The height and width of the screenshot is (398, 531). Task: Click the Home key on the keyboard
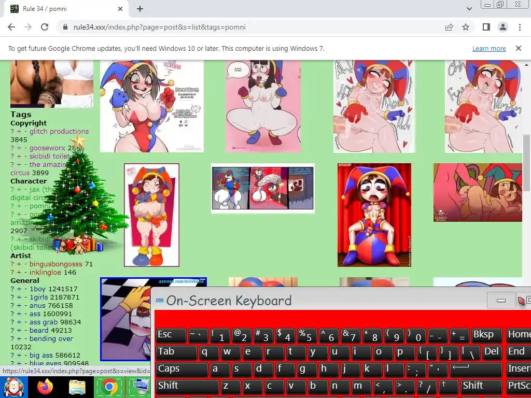(519, 335)
